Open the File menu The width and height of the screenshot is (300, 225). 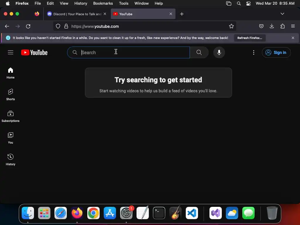37,3
